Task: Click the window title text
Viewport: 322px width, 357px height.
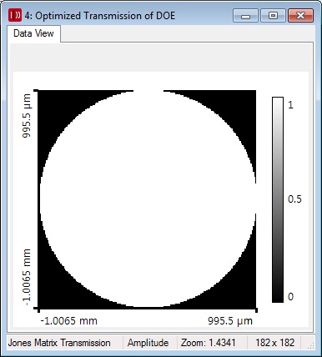Action: click(x=100, y=16)
